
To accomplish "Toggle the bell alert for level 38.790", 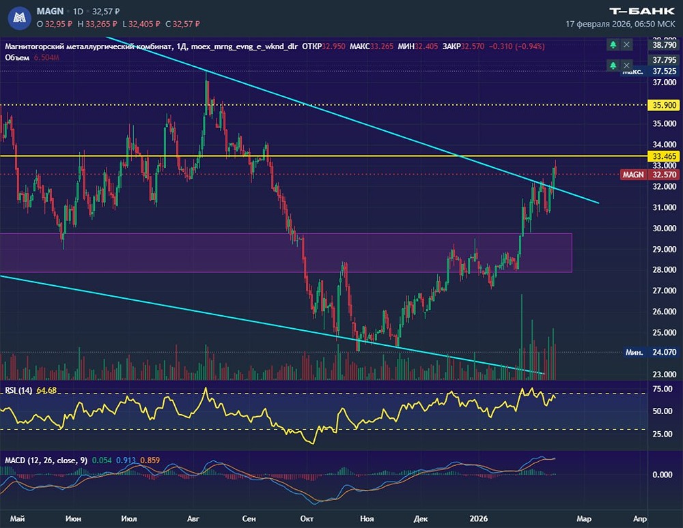I will pos(613,44).
